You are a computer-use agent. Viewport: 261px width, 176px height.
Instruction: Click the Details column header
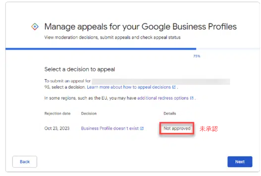(x=169, y=113)
